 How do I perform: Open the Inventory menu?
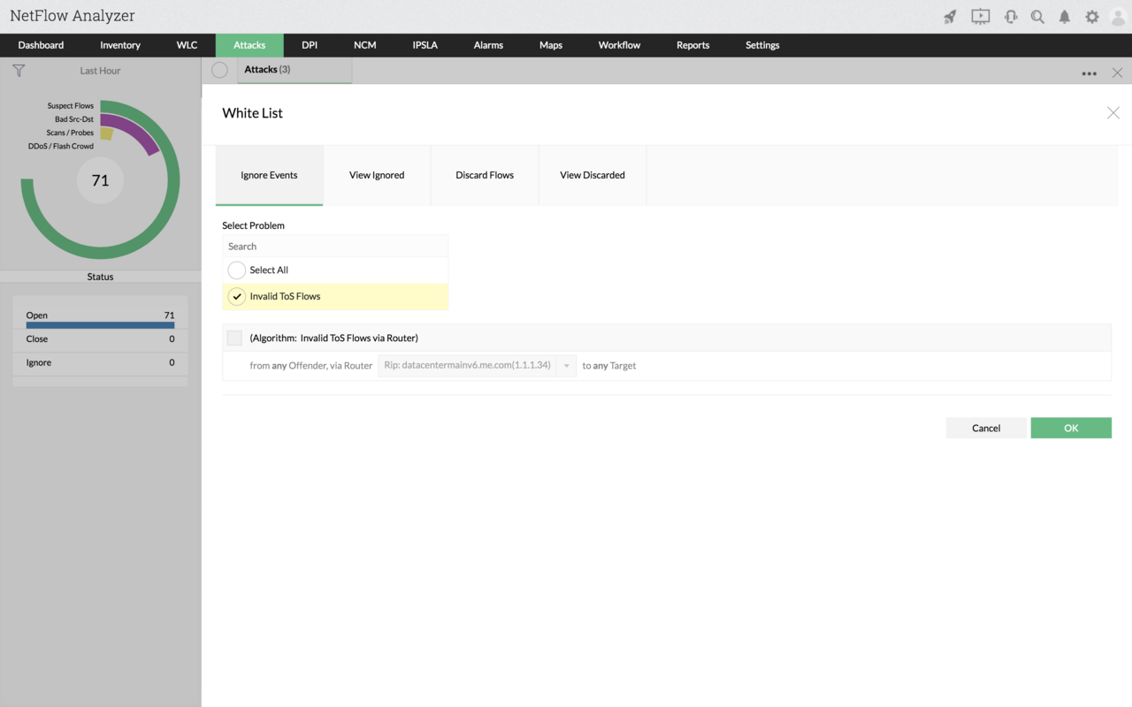pyautogui.click(x=120, y=45)
